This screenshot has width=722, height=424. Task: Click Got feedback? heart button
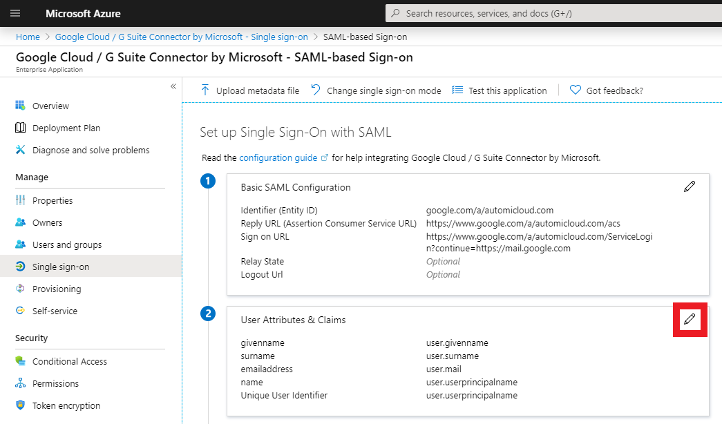tap(606, 90)
